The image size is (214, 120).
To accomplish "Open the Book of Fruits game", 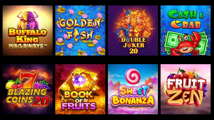I will click(x=80, y=89).
